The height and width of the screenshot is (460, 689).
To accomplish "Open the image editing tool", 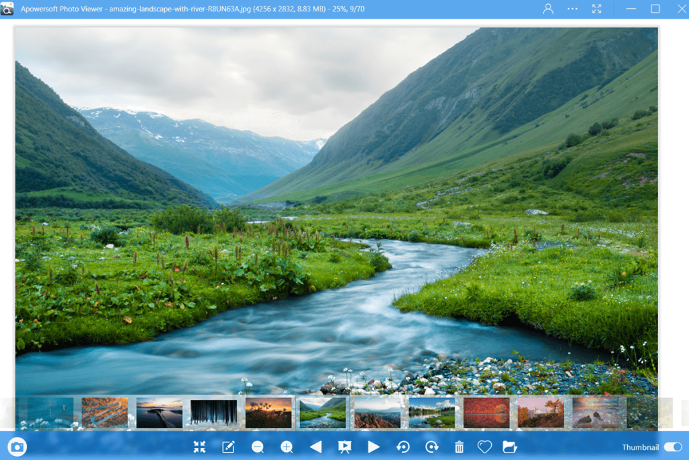I will pos(227,446).
